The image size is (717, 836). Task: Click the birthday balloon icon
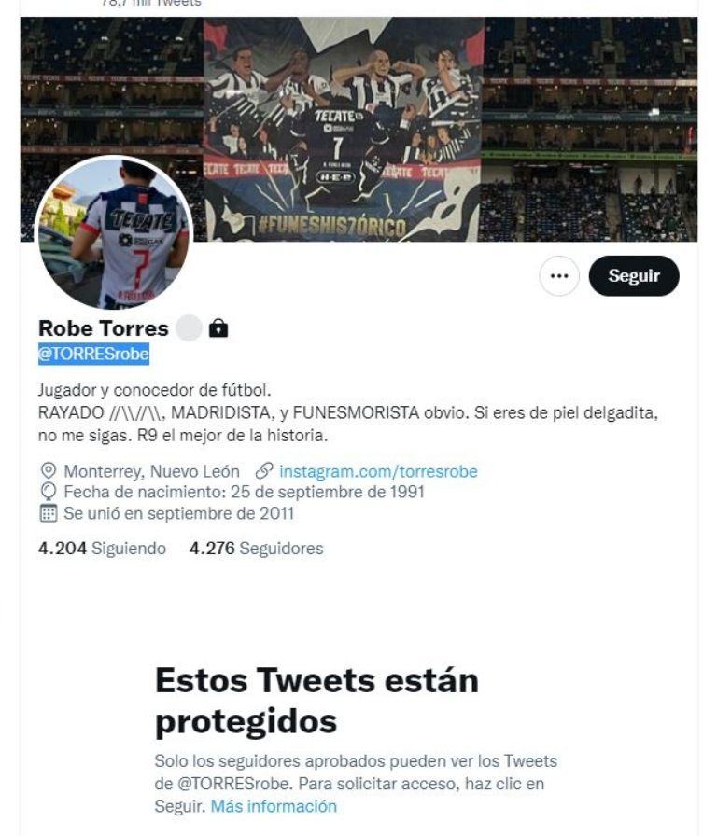pyautogui.click(x=48, y=492)
